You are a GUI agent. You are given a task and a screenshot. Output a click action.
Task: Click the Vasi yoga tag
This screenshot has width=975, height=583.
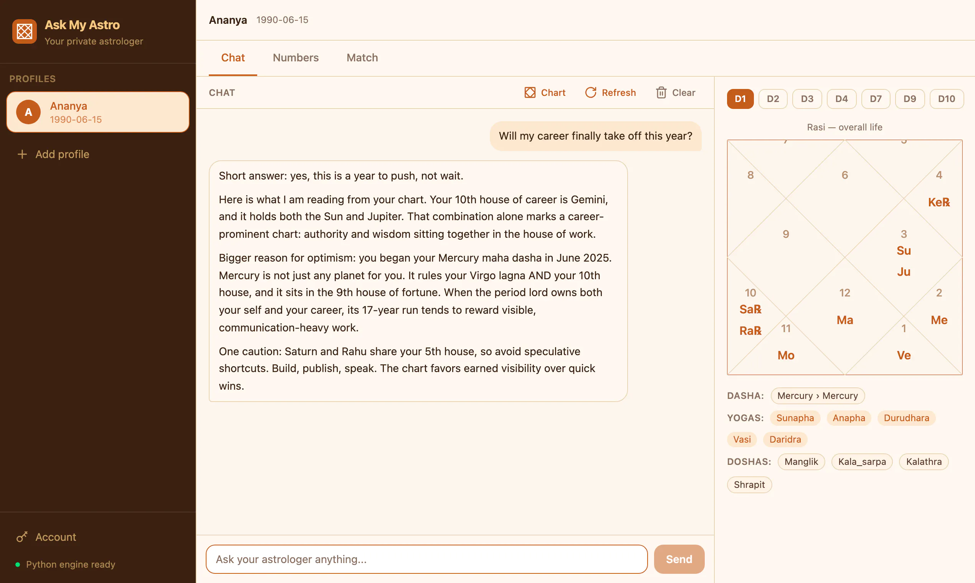(x=742, y=439)
